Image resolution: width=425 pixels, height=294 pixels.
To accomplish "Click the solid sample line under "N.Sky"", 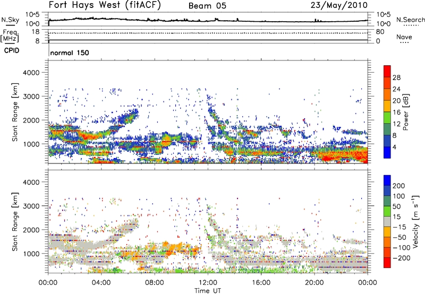I will click(x=10, y=25).
